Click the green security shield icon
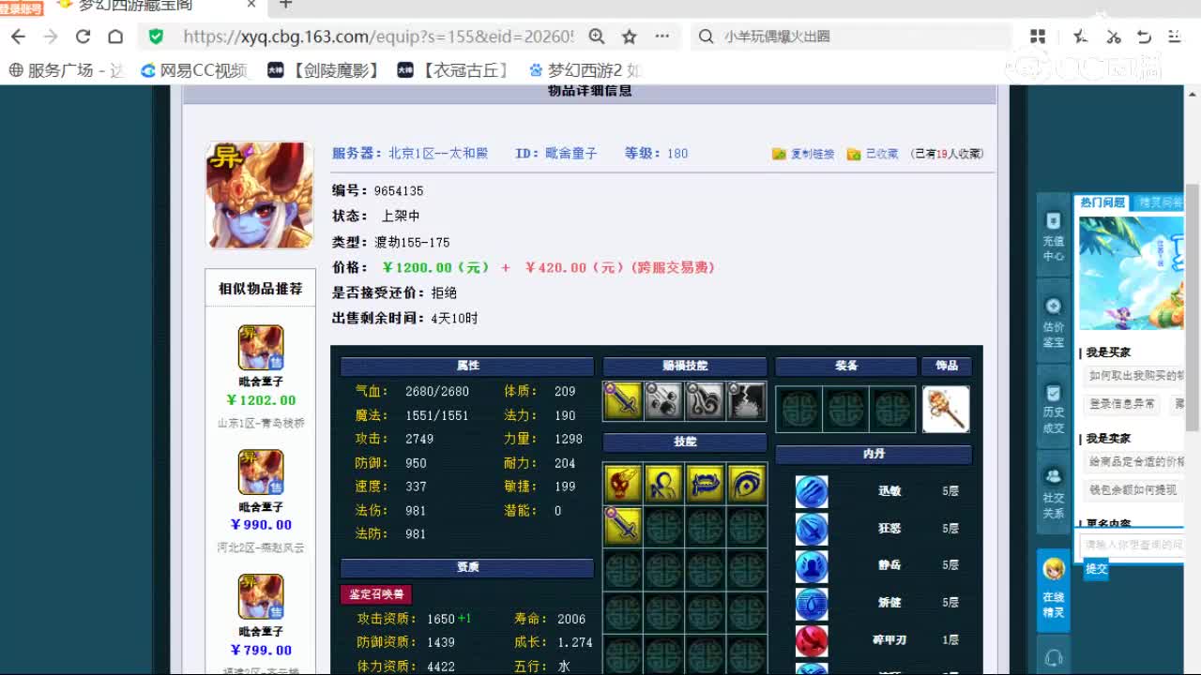 (156, 37)
